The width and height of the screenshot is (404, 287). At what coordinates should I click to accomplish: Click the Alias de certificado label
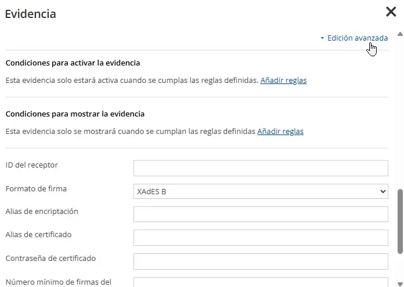click(39, 234)
